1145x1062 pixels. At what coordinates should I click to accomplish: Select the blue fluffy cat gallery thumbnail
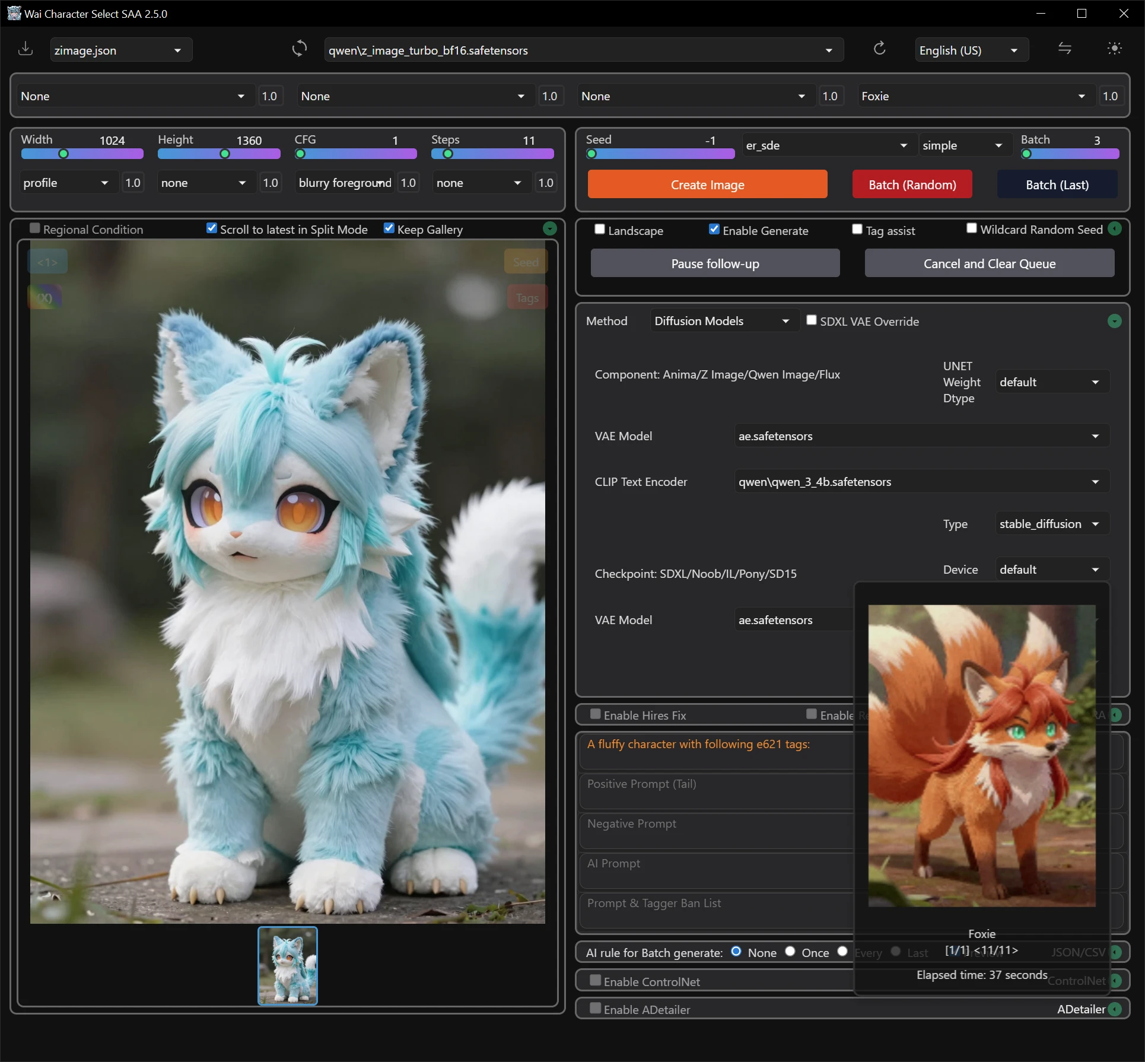tap(288, 966)
